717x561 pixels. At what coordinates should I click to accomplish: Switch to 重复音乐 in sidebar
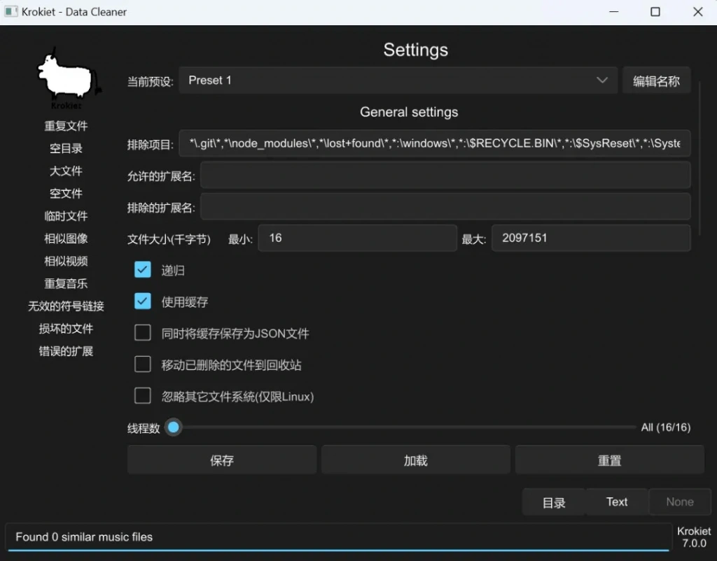66,283
